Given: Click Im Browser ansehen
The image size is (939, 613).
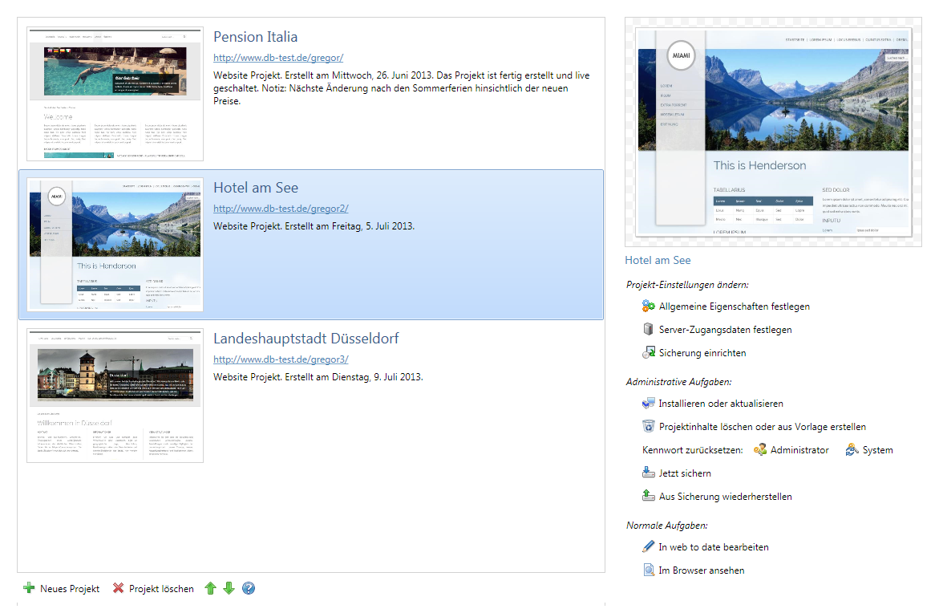Looking at the screenshot, I should (701, 570).
